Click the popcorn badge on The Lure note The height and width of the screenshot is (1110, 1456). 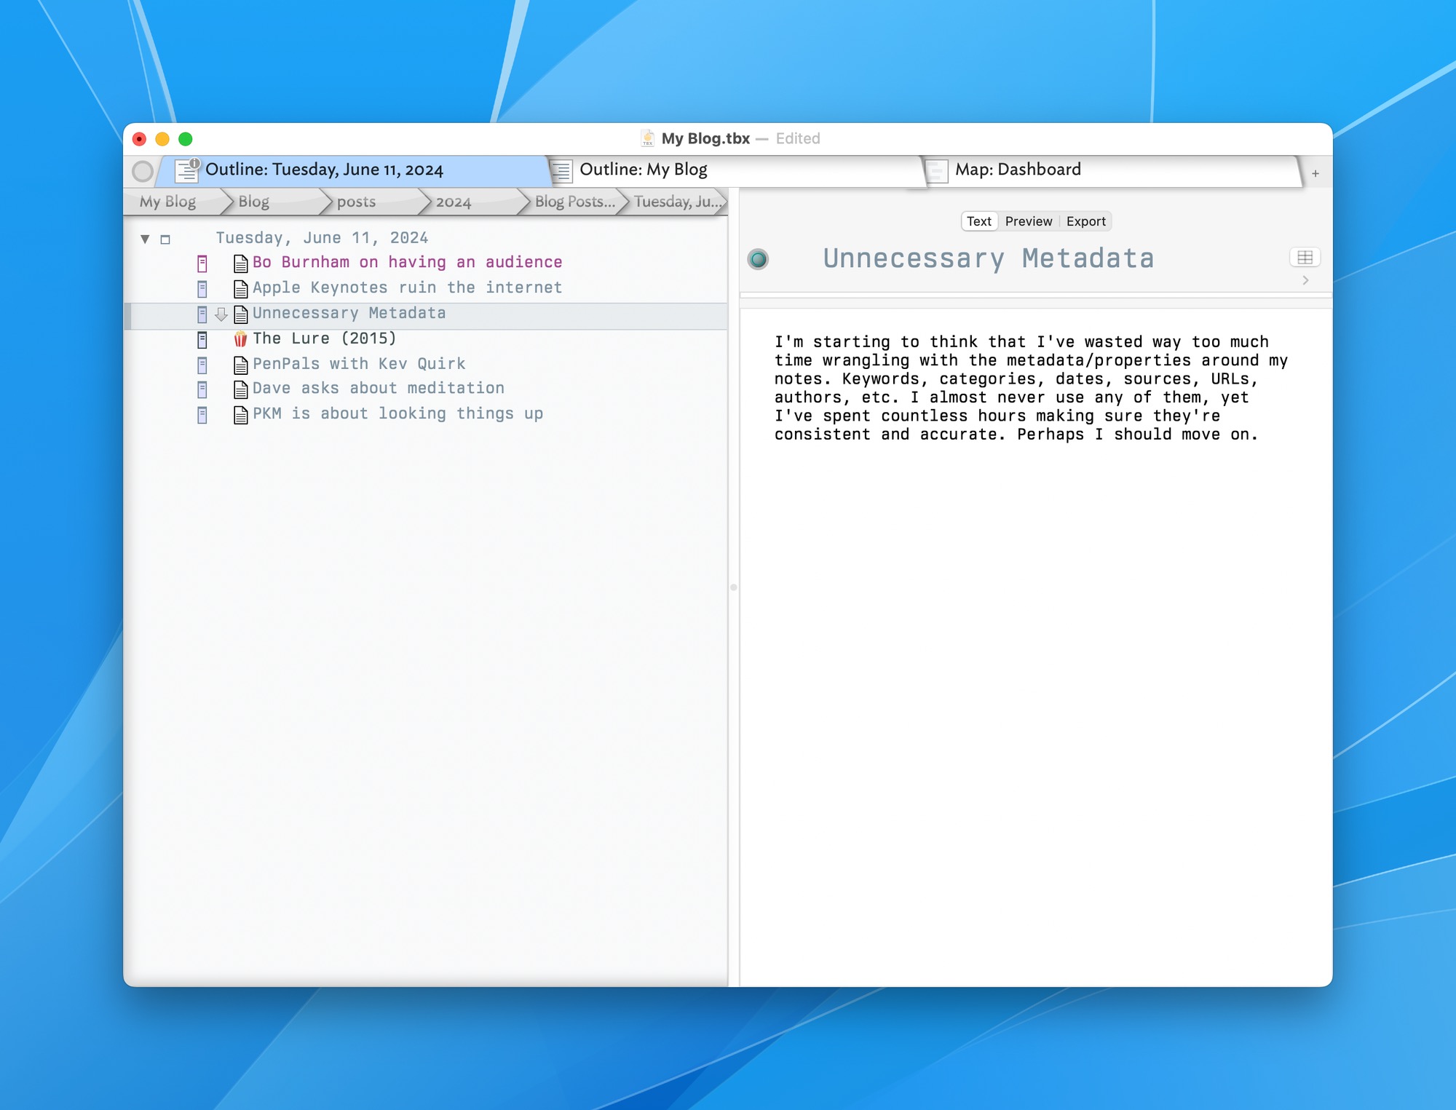[x=240, y=339]
